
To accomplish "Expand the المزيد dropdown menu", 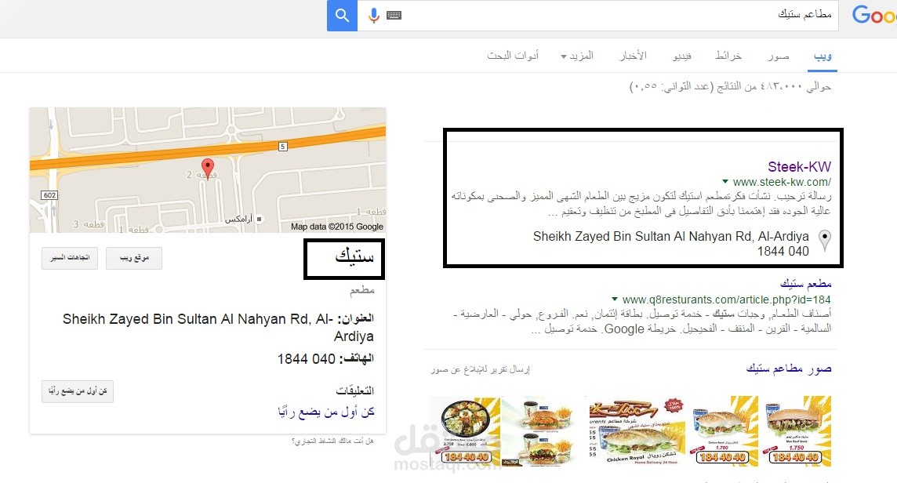I will 576,56.
